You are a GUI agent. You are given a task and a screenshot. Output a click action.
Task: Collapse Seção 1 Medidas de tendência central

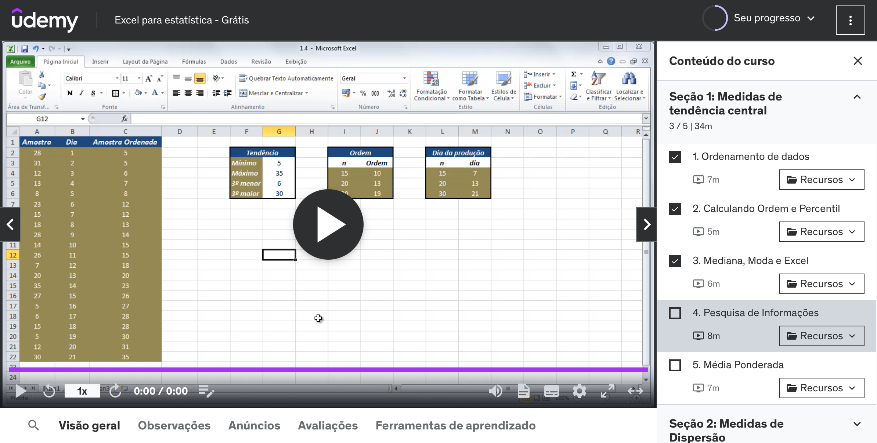pyautogui.click(x=858, y=96)
